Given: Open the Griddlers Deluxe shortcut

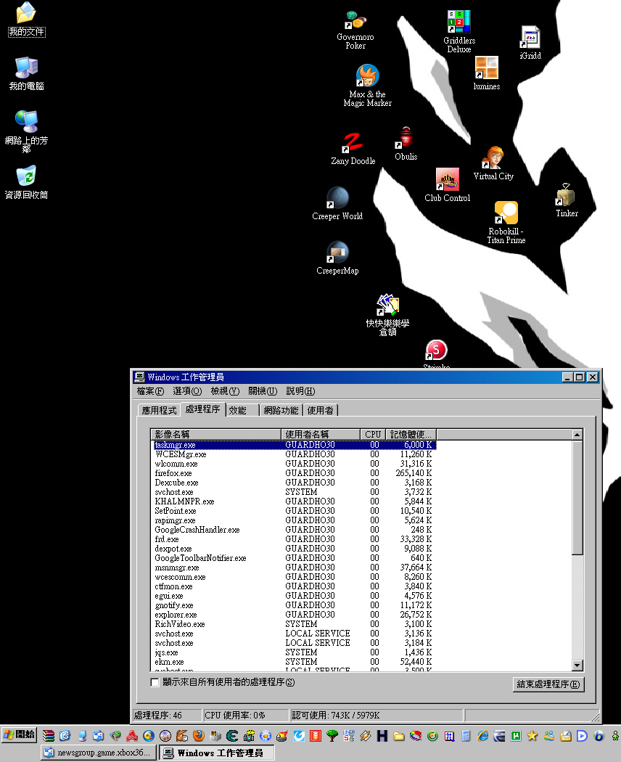Looking at the screenshot, I should [x=458, y=22].
